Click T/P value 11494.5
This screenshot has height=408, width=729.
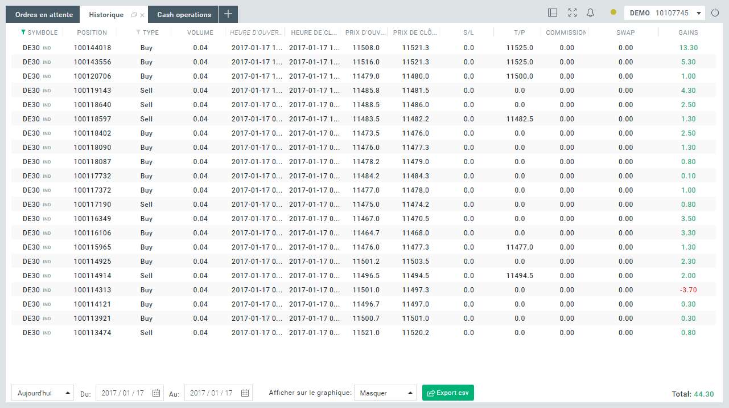coord(520,276)
